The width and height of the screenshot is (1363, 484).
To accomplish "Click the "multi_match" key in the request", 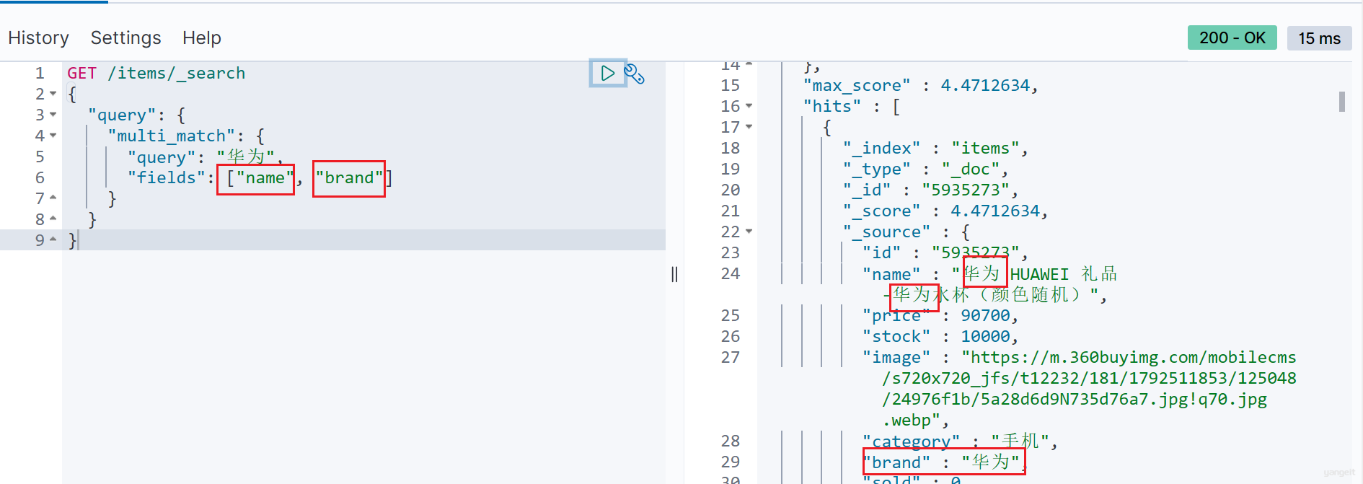I will pos(172,136).
